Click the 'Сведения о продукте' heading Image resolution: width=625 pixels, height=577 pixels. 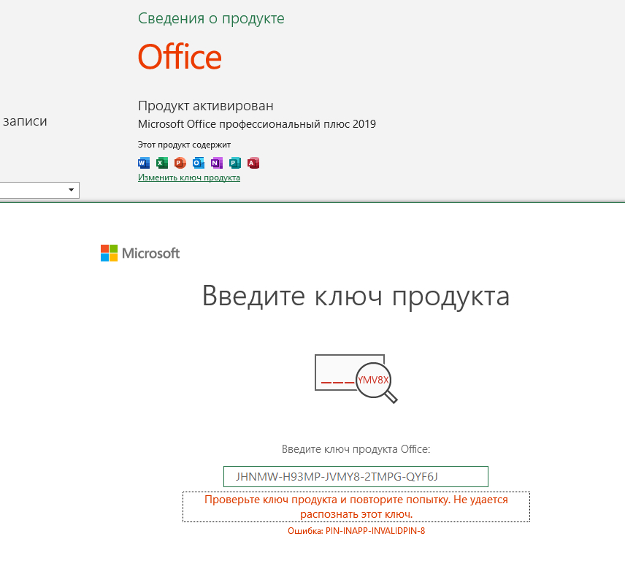point(211,18)
